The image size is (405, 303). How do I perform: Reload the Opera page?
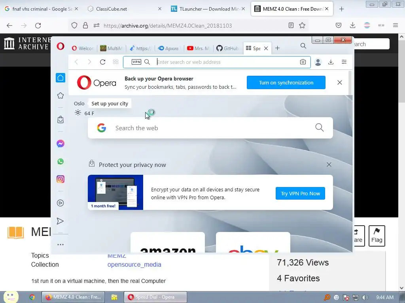[102, 62]
